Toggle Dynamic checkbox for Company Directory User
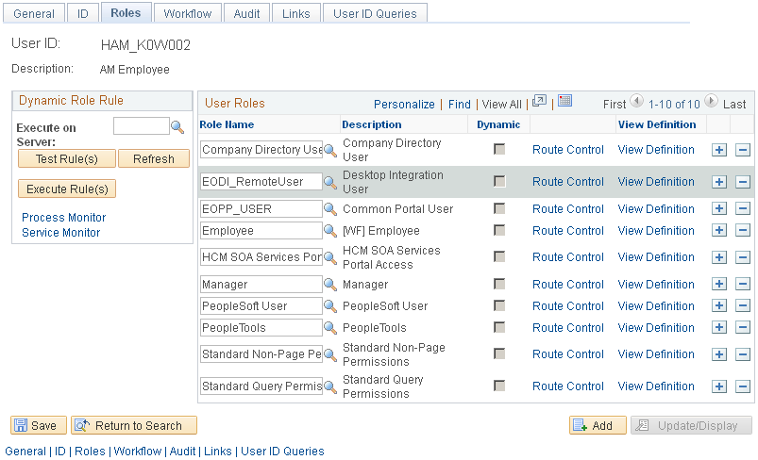Viewport: 758px width, 460px height. 499,149
